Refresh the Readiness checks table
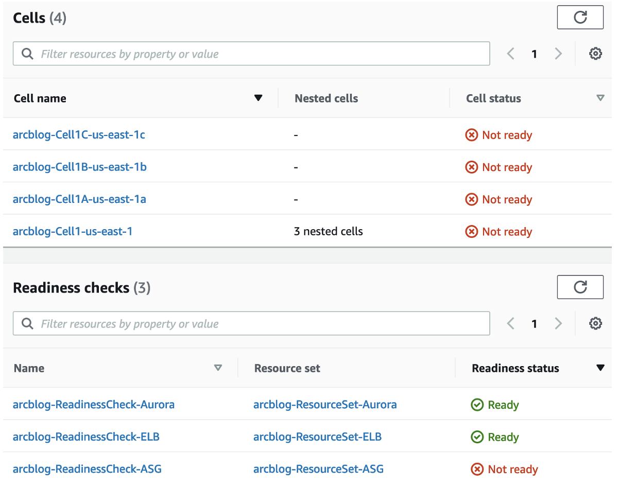This screenshot has width=619, height=485. 580,287
